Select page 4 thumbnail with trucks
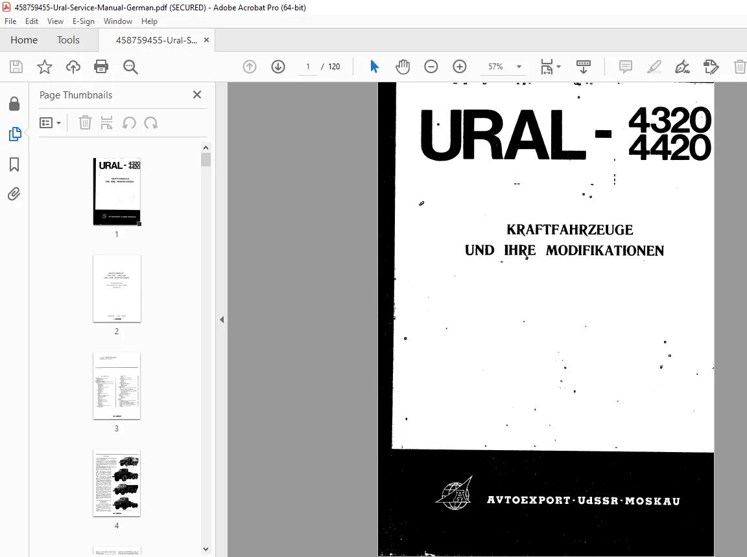The width and height of the screenshot is (747, 557). (x=117, y=483)
